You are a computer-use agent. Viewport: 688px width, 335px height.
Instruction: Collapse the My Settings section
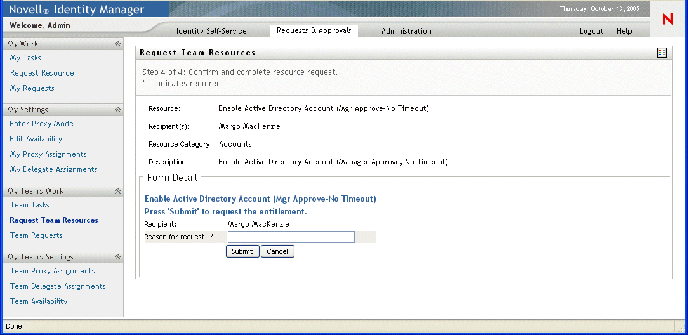[x=117, y=110]
